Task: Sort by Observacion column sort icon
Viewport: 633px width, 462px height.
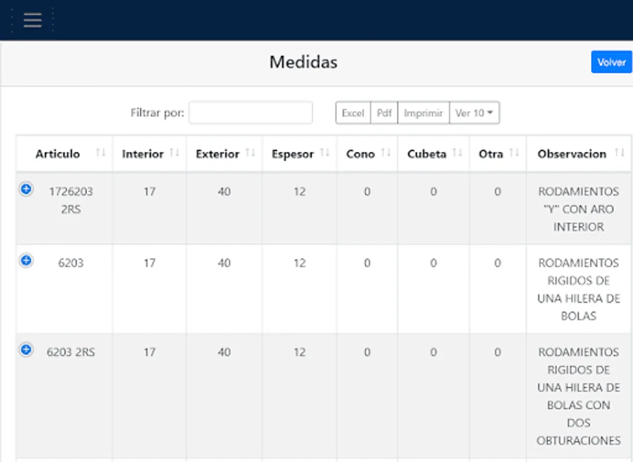Action: pyautogui.click(x=620, y=153)
